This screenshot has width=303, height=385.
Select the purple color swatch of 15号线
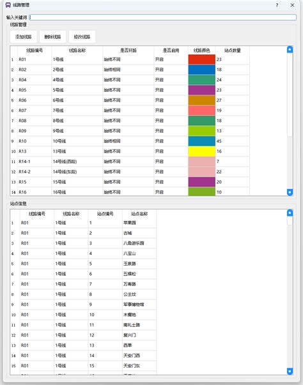(x=202, y=182)
